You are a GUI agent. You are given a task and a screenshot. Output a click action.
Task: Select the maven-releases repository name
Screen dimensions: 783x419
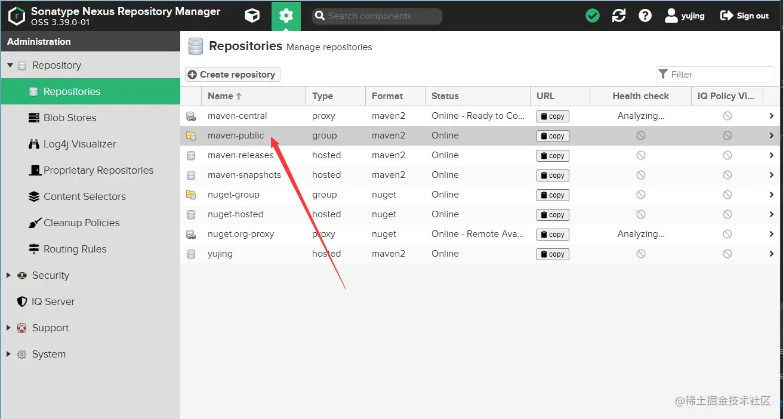tap(241, 155)
